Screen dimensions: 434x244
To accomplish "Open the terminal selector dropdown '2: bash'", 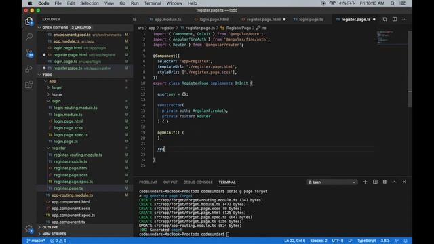I will point(332,182).
